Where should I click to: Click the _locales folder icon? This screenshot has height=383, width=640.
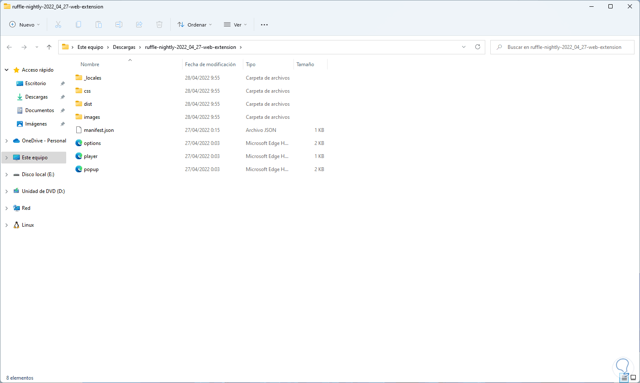pyautogui.click(x=79, y=78)
